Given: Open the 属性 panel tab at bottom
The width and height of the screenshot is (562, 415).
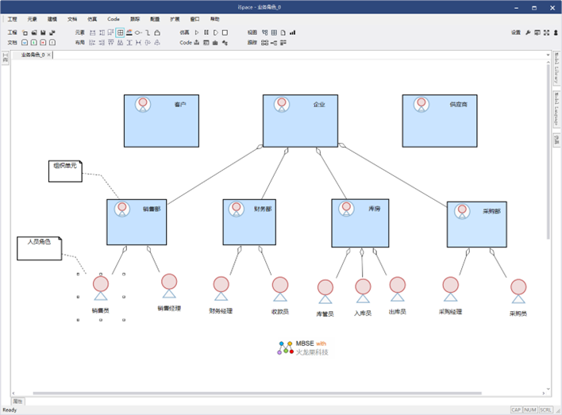Looking at the screenshot, I should click(x=17, y=402).
